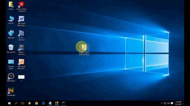190x106 pixels.
Task: Select the Network desktop icon
Action: 11,33
